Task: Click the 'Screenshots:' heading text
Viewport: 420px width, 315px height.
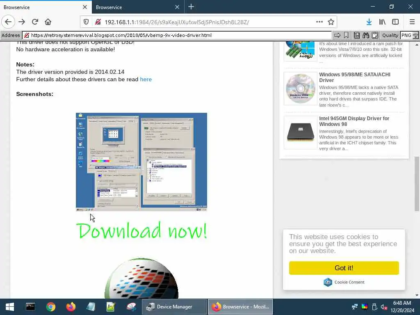Action: 34,94
